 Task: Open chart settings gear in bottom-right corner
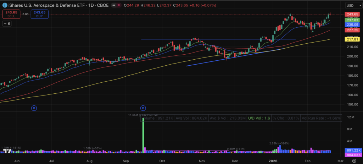(353, 161)
